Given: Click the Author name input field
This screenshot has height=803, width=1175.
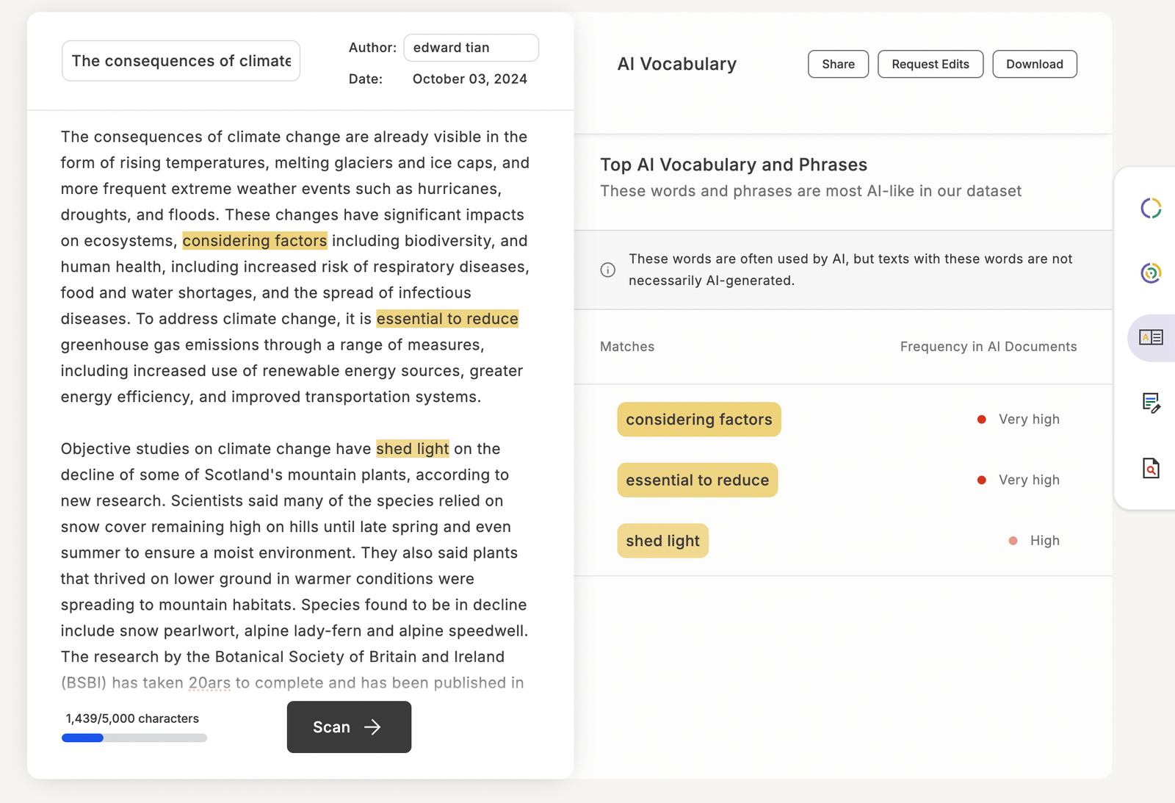Looking at the screenshot, I should click(x=471, y=48).
